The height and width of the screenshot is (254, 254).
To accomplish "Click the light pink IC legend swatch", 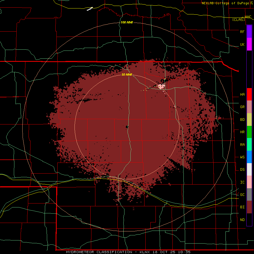I will tap(249, 182).
